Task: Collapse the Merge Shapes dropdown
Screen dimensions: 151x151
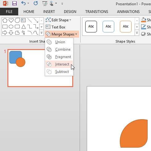Action: [62, 34]
